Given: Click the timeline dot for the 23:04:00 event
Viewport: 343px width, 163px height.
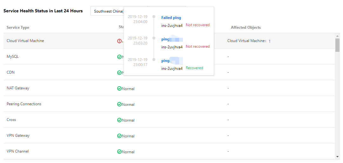Looking at the screenshot, I should pos(154,17).
